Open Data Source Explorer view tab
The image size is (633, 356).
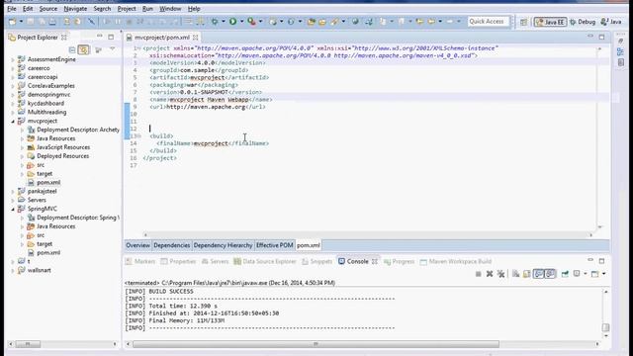264,261
